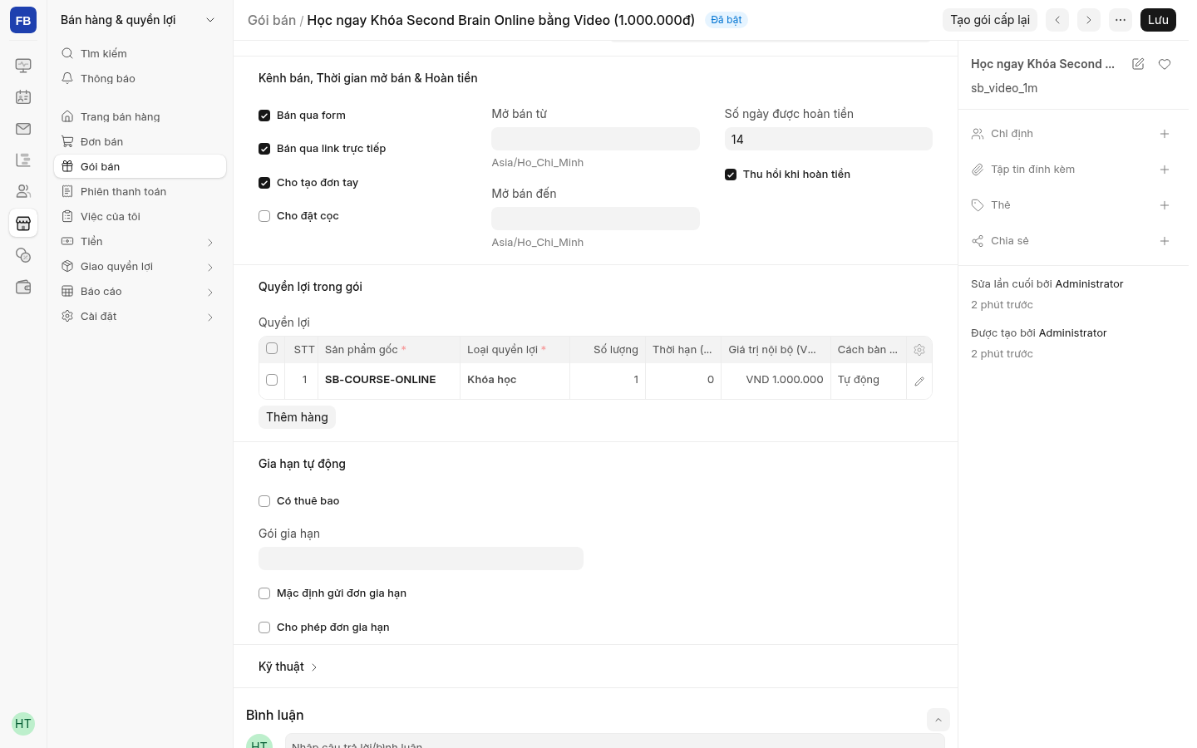
Task: Open the Bán hàng & quyền lợi dropdown
Action: pyautogui.click(x=139, y=20)
